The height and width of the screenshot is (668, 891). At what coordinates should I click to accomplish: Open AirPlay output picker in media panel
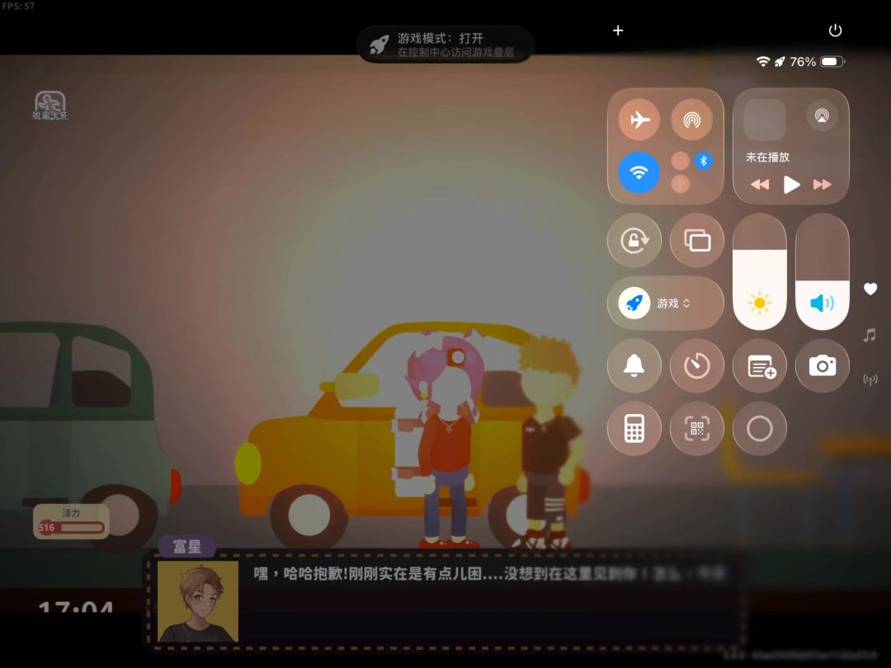click(822, 116)
